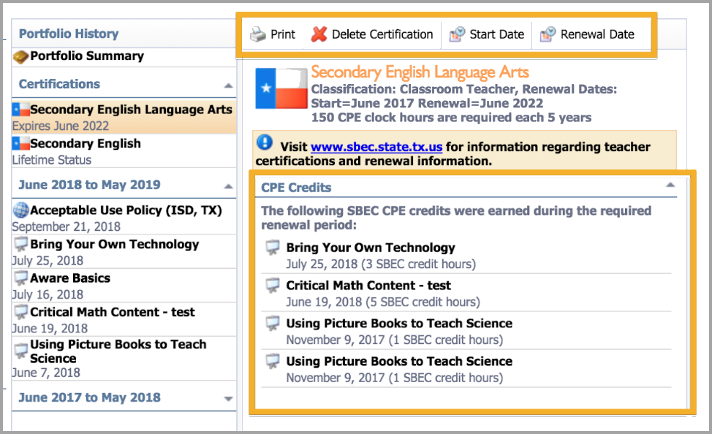Open Portfolio History header
The image size is (712, 434).
69,34
